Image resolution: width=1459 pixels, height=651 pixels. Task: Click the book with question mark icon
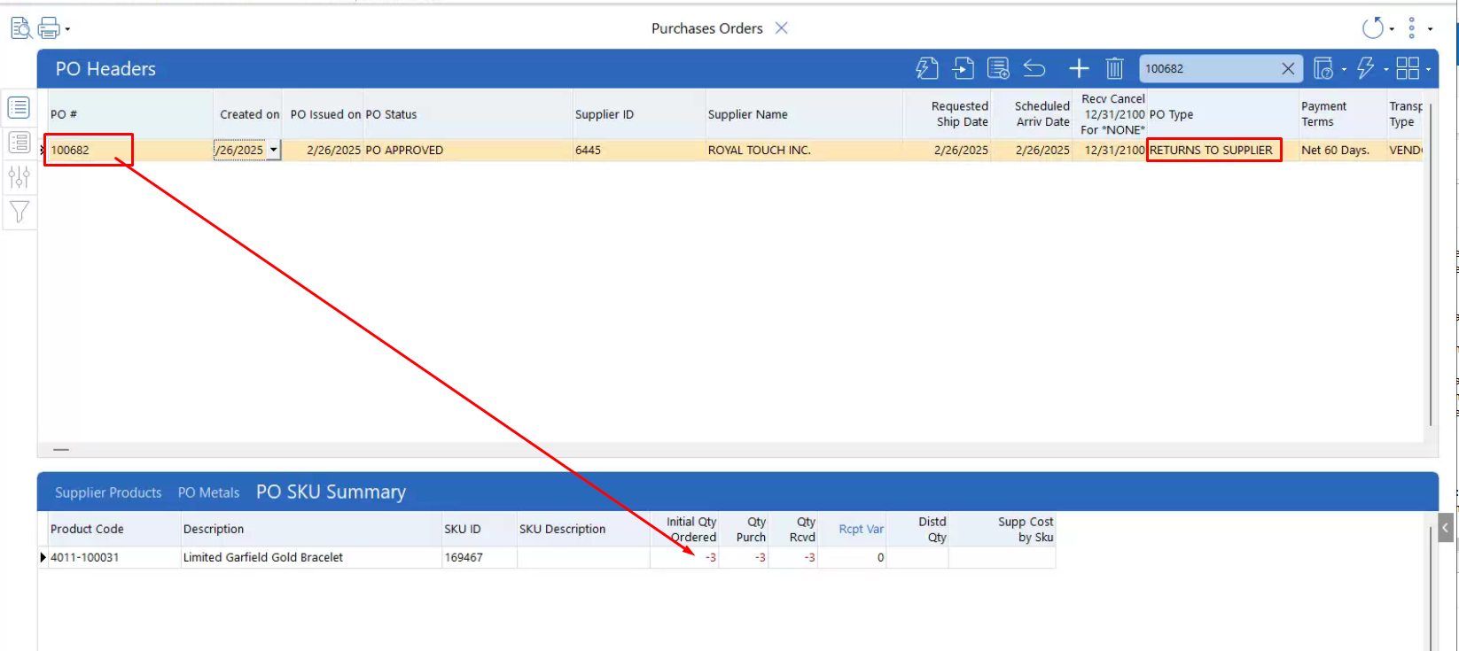[1323, 68]
